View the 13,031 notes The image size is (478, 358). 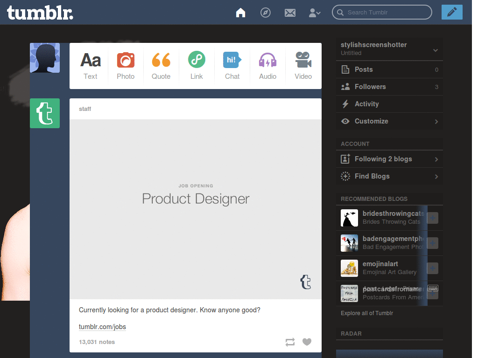pos(97,342)
